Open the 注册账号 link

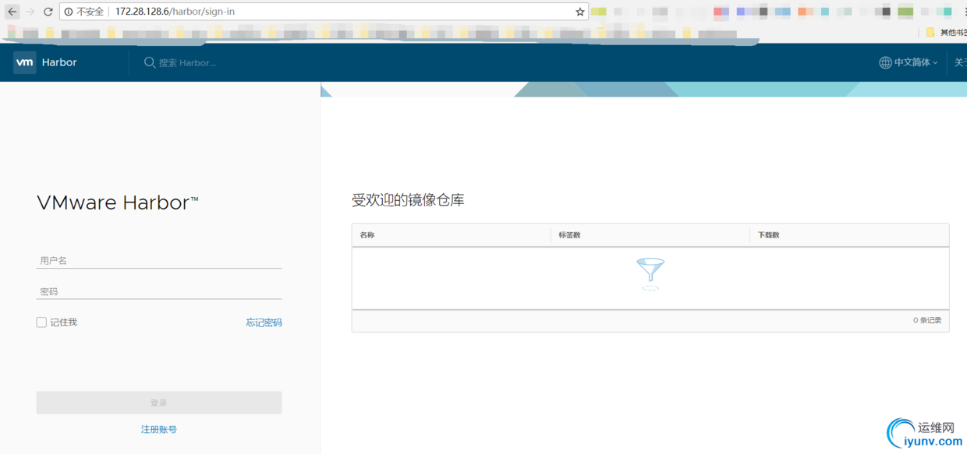pyautogui.click(x=159, y=429)
